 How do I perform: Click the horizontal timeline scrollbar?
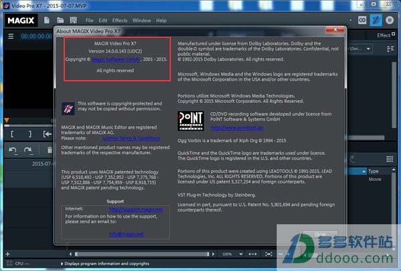[142, 254]
